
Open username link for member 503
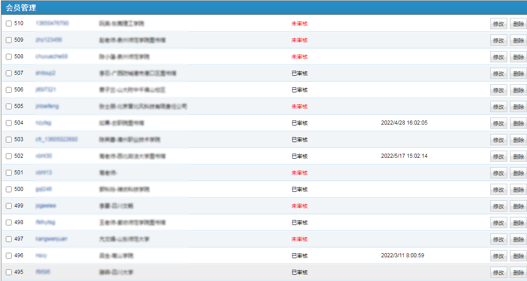pos(56,139)
